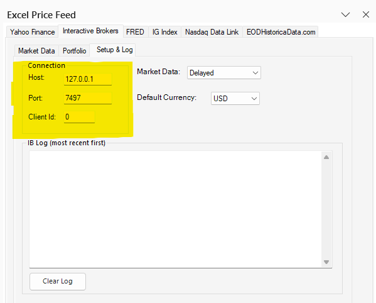Switch to the Market Data sub-tab

36,51
